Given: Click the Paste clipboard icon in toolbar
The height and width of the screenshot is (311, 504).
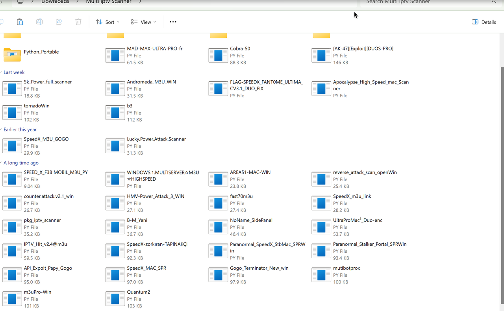Looking at the screenshot, I should click(x=20, y=22).
